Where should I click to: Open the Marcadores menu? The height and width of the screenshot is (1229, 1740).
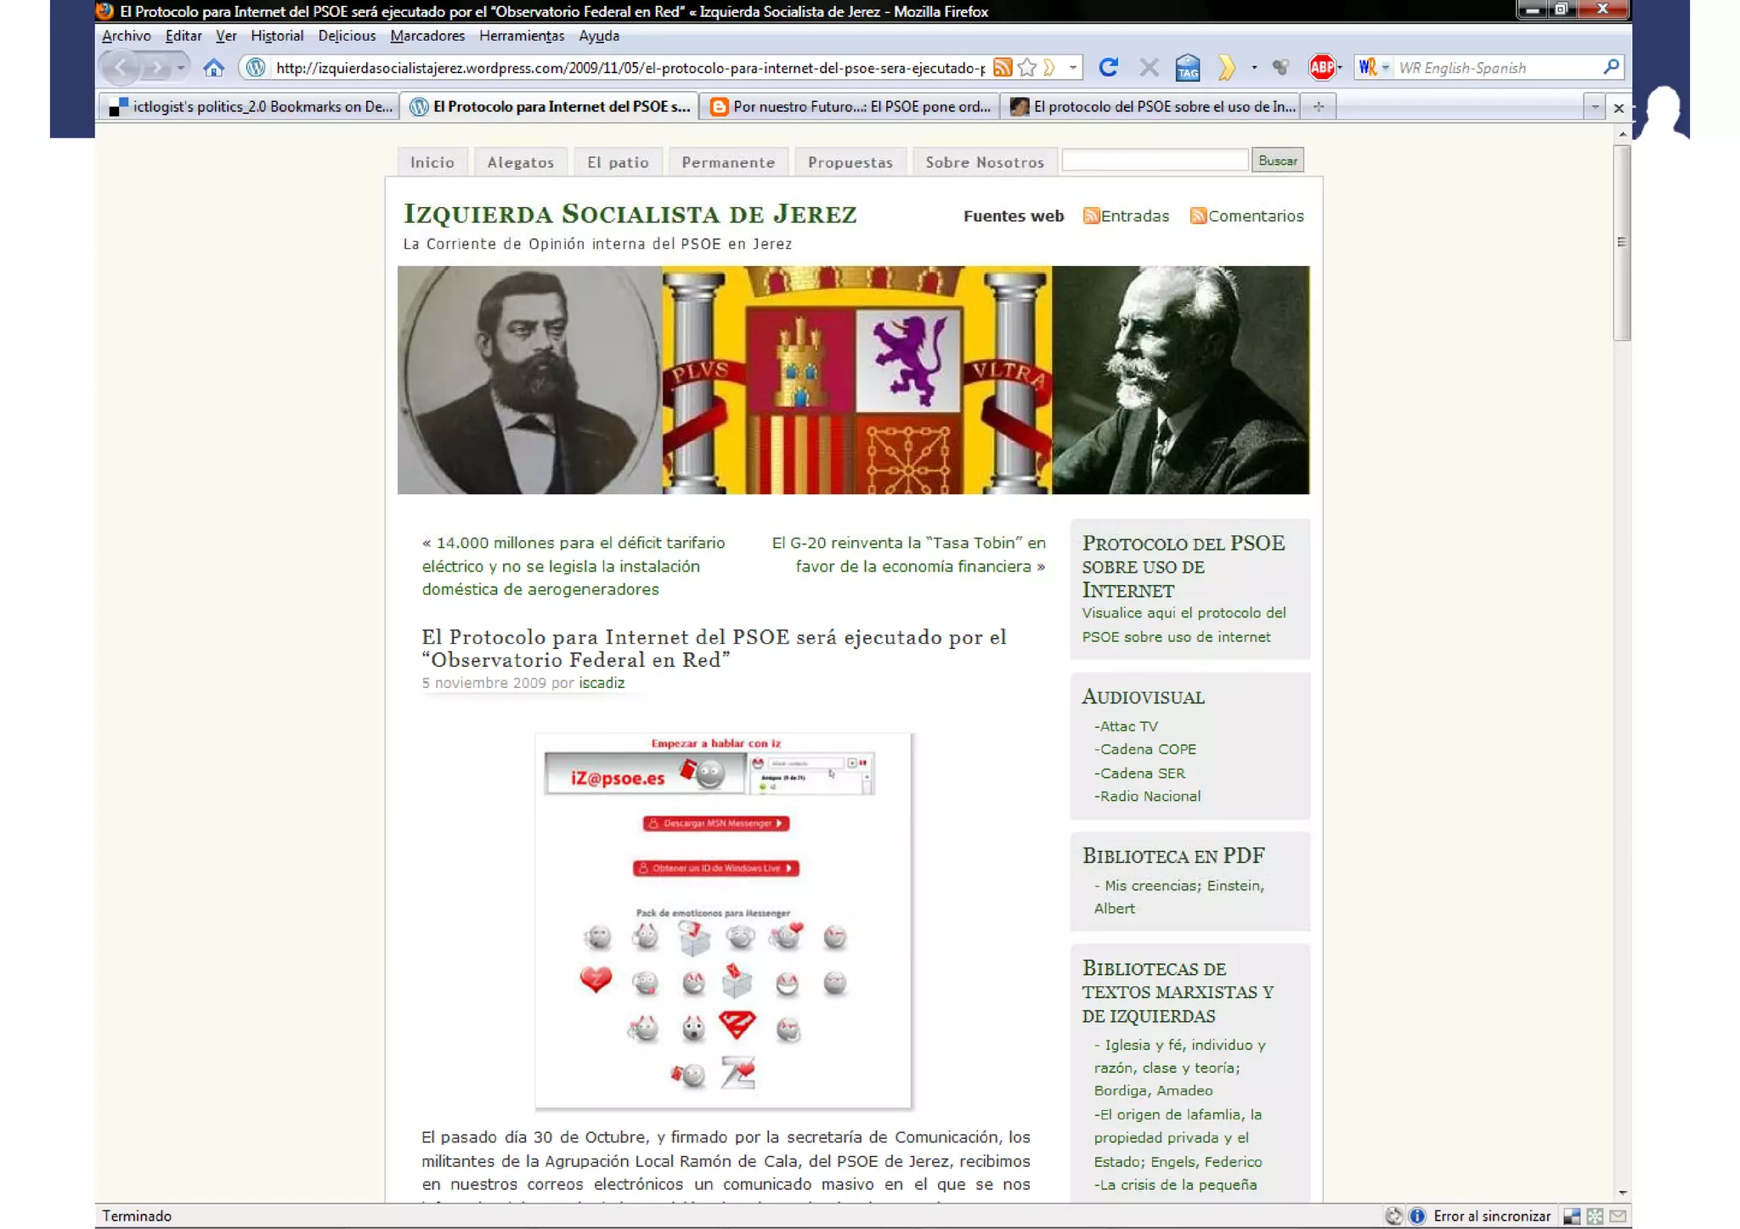[427, 36]
